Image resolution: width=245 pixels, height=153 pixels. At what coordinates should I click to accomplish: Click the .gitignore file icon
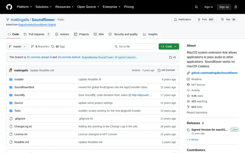tap(11, 118)
